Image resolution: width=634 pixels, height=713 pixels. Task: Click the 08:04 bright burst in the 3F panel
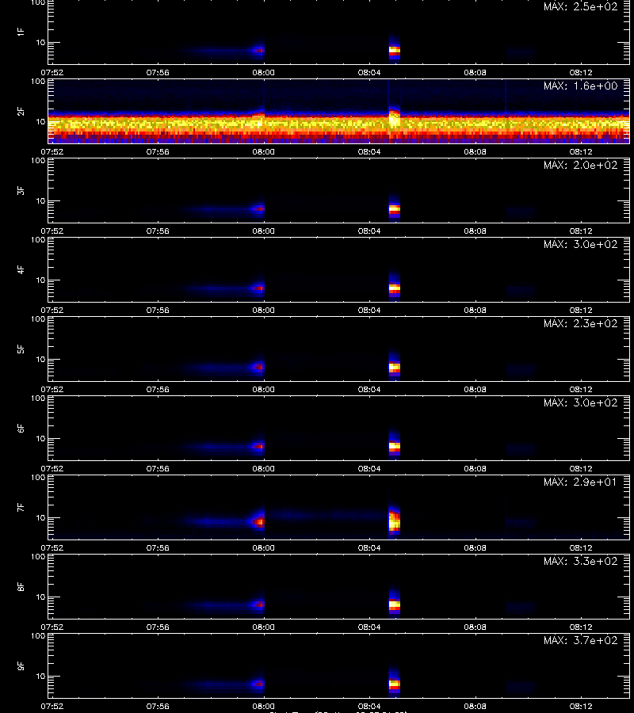395,210
